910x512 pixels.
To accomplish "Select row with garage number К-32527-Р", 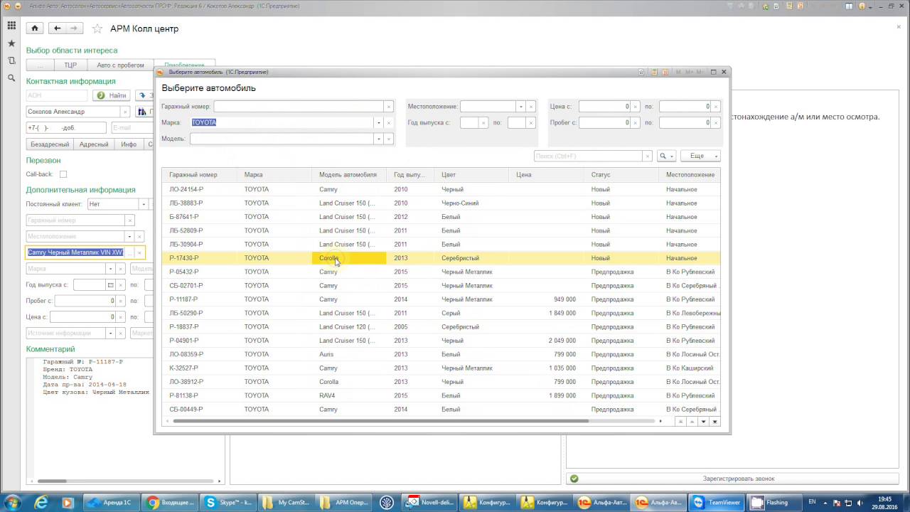I will click(441, 368).
